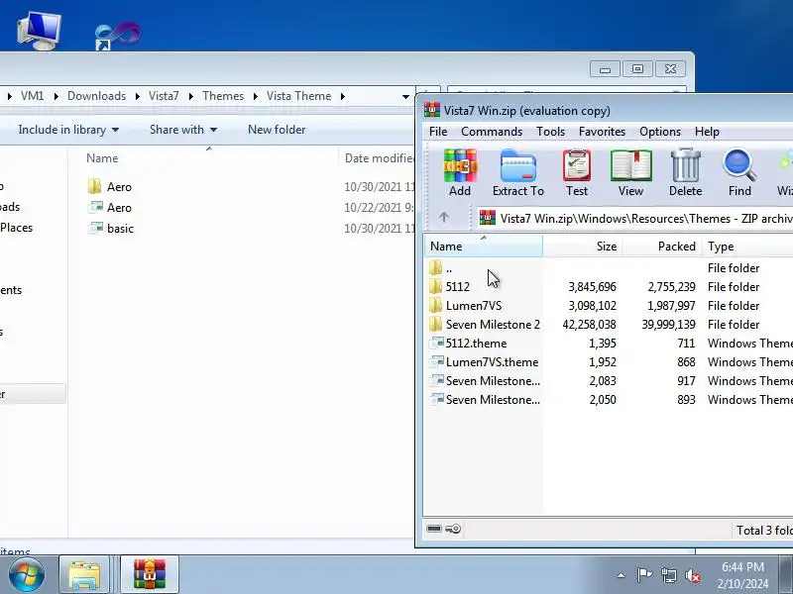
Task: Open the Tools menu
Action: click(x=550, y=132)
